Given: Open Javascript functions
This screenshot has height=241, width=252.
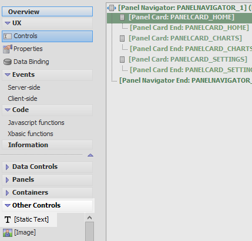Looking at the screenshot, I should coord(36,123).
